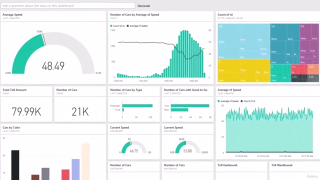The image size is (320, 180).
Task: Open the westbound Current Speed gauge tile
Action: click(x=187, y=142)
